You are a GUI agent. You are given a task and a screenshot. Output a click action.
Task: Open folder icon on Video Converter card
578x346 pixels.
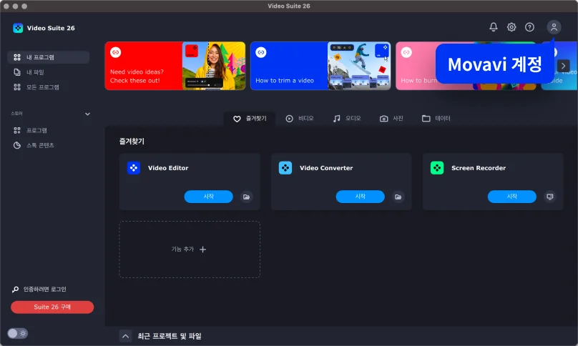398,197
